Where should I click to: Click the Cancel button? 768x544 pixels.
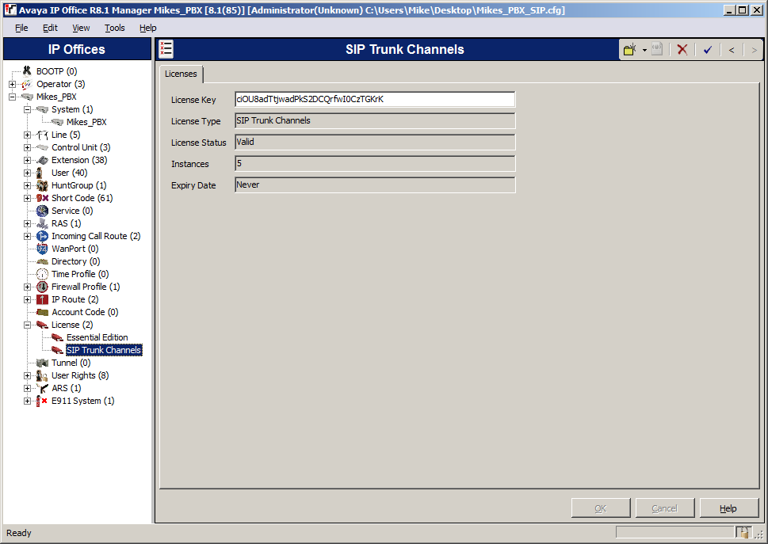[x=665, y=508]
